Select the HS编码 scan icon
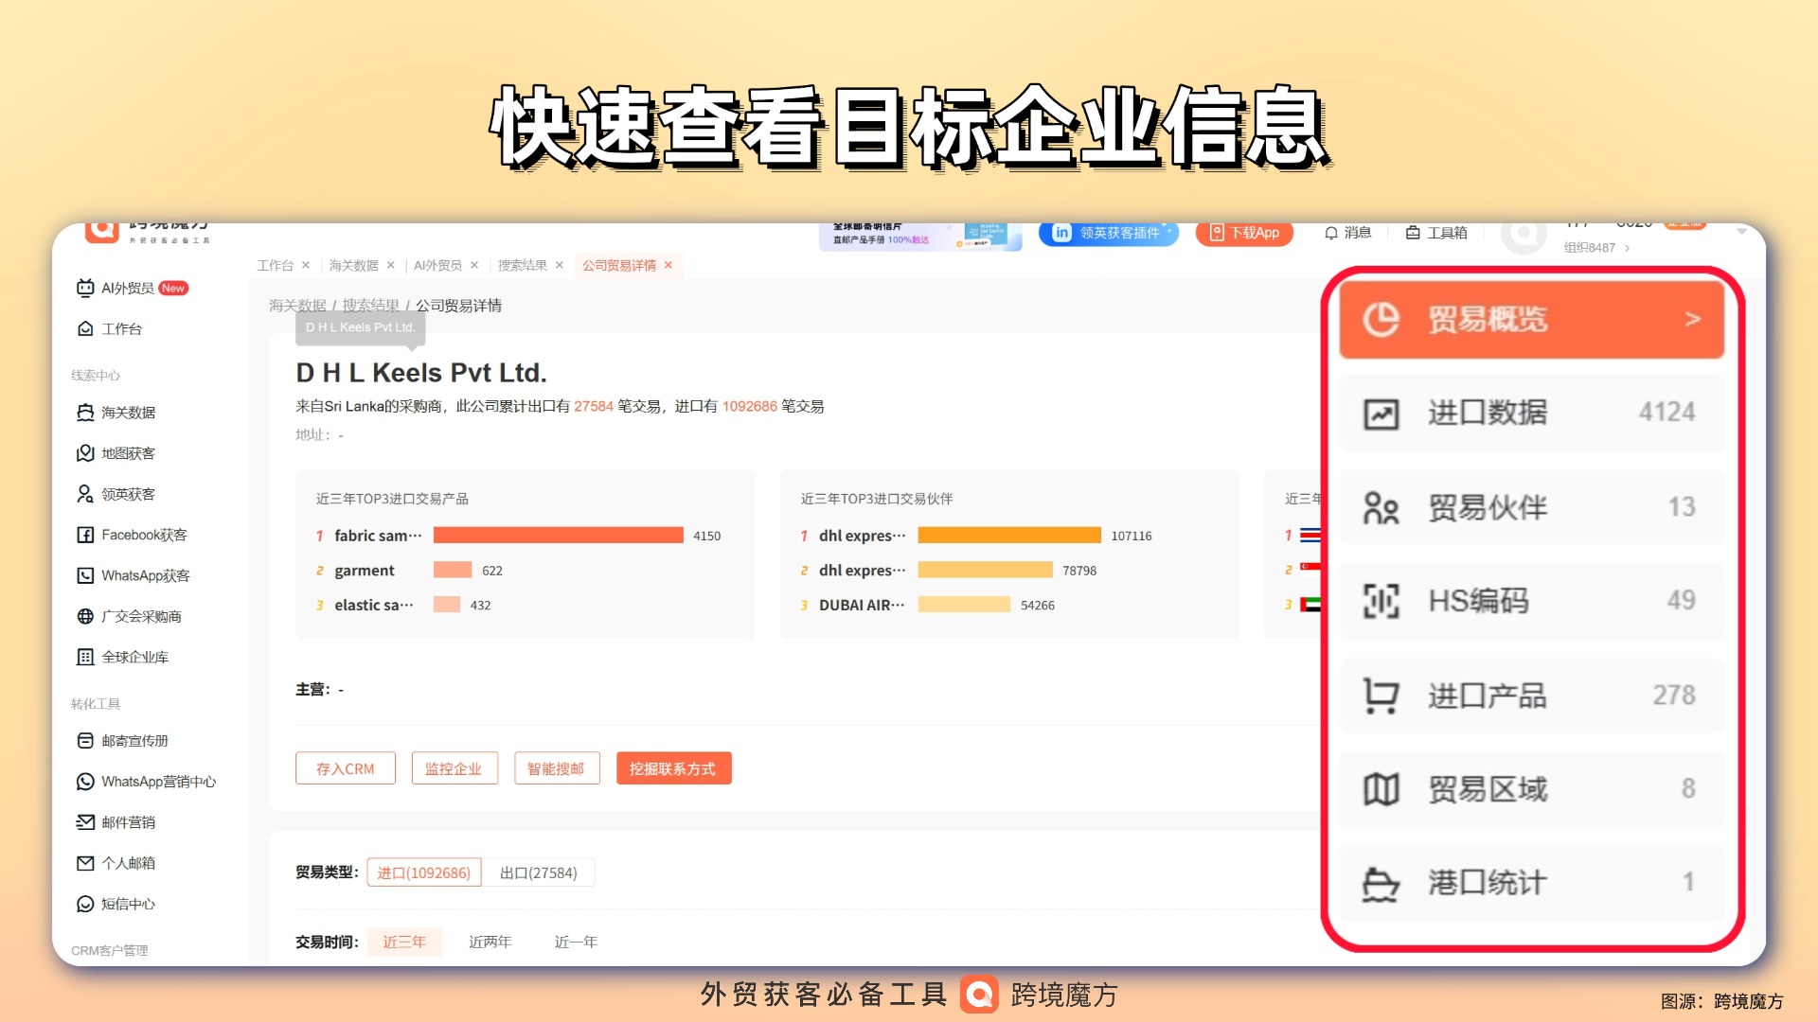1818x1022 pixels. coord(1381,601)
